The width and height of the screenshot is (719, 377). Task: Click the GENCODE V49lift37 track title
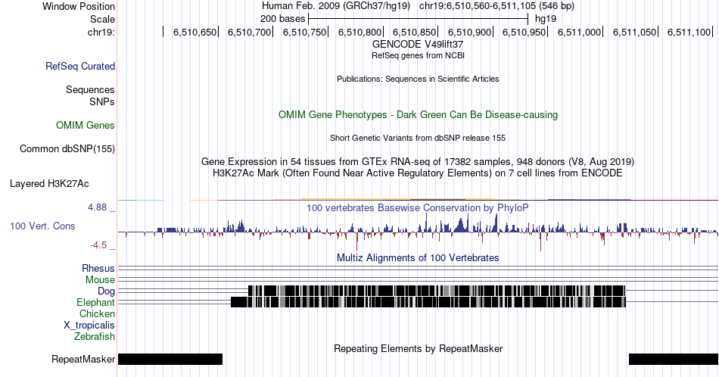[x=418, y=45]
